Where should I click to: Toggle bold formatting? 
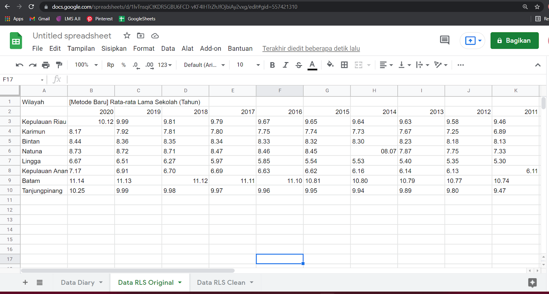(x=272, y=65)
